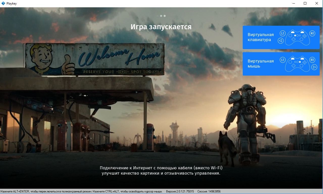Open the Виртуальная мышь panel
This screenshot has width=323, height=194.
(x=281, y=64)
